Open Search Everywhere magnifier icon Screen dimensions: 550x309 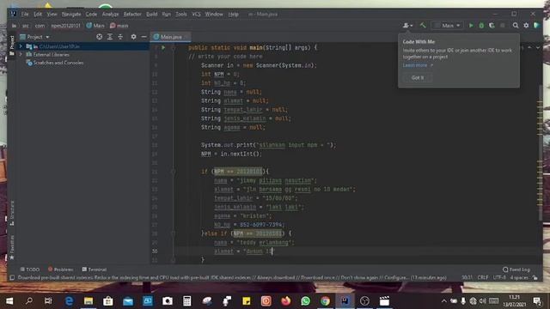point(516,25)
